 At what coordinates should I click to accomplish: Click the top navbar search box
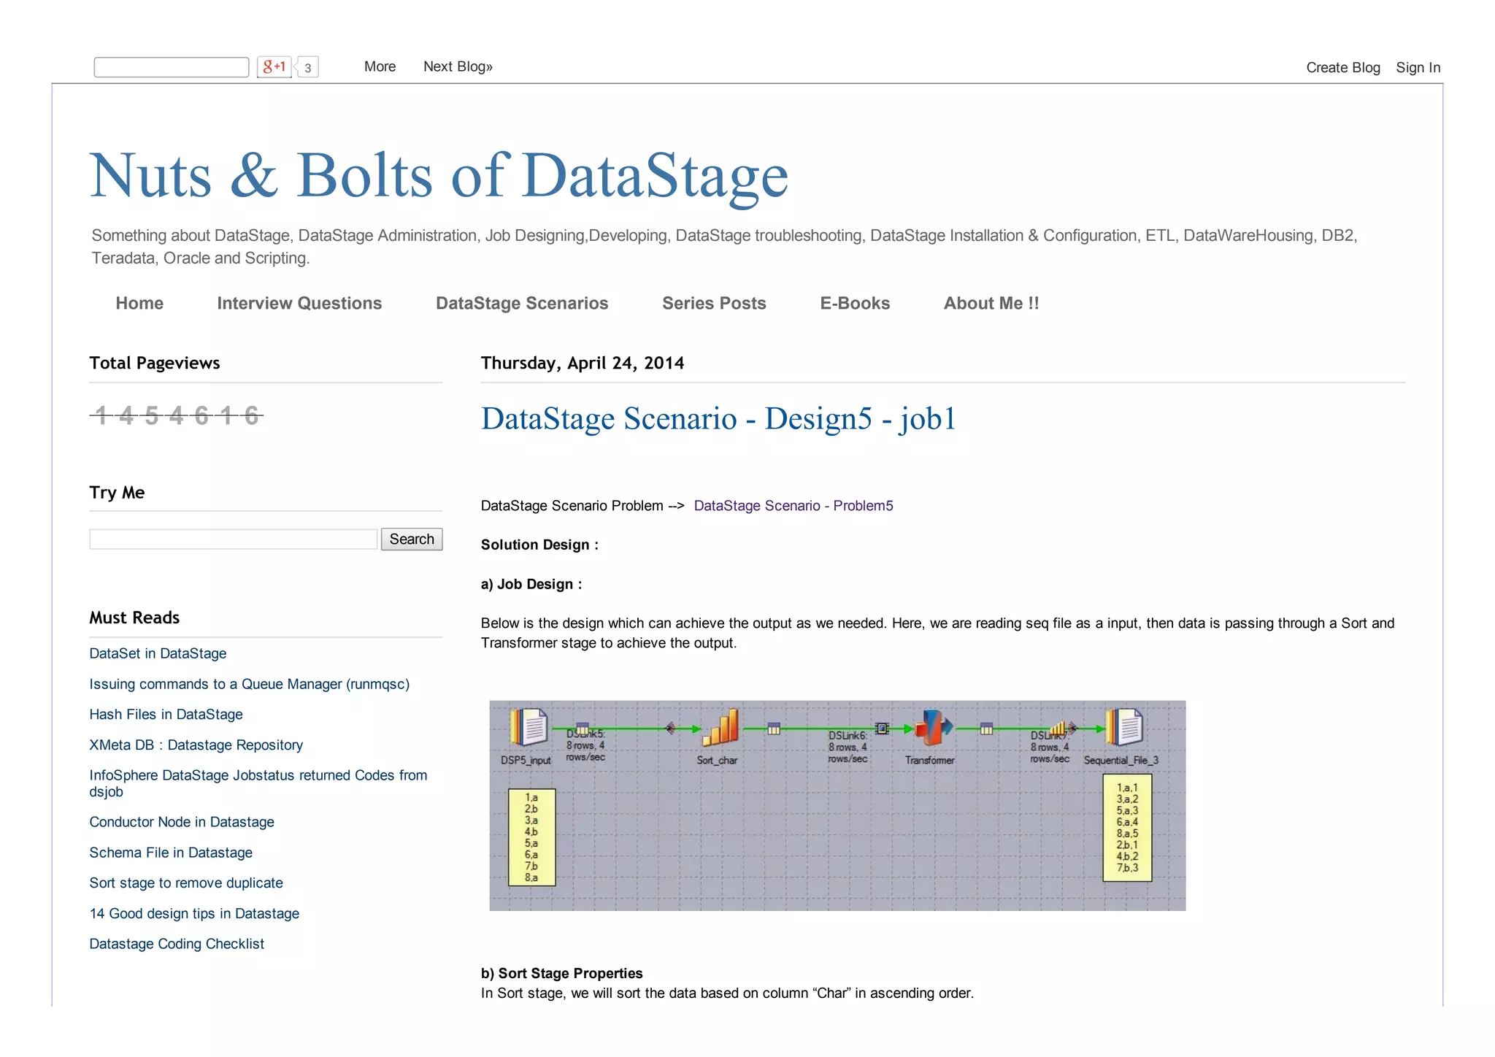(x=172, y=67)
